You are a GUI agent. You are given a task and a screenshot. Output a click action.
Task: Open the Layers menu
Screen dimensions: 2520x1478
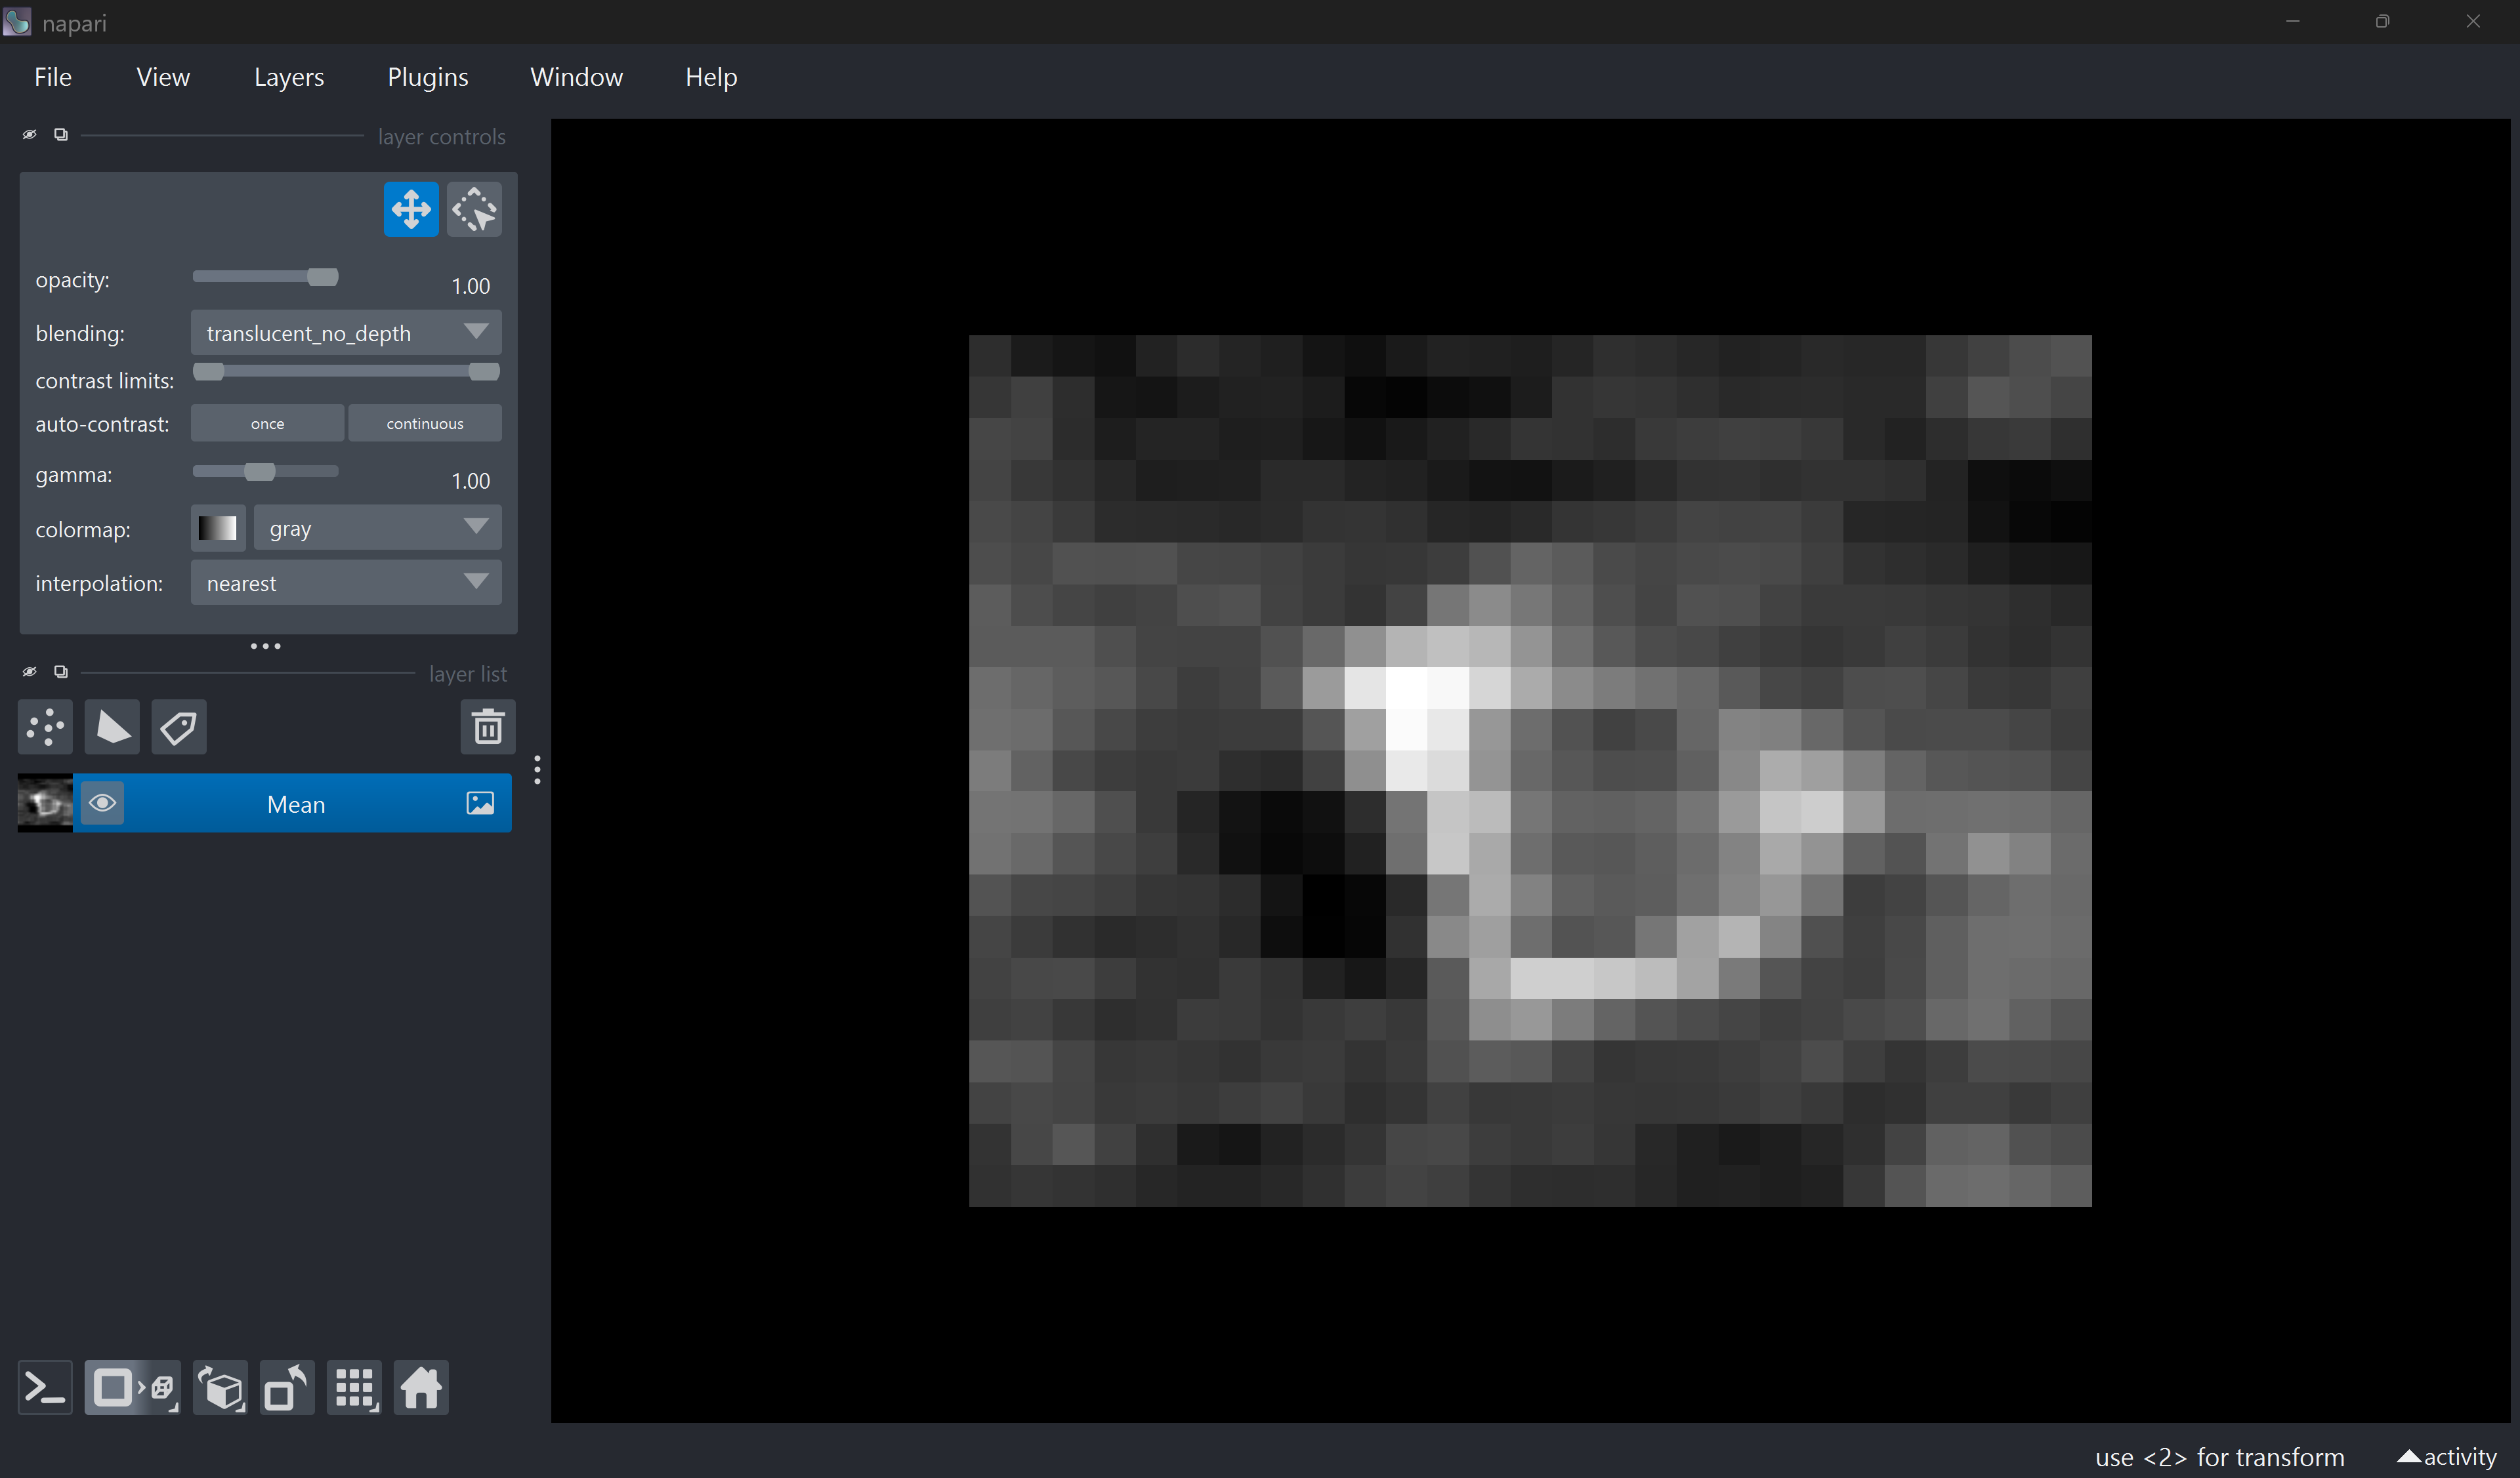288,77
